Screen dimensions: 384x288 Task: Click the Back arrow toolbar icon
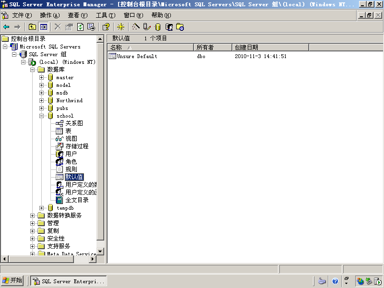pyautogui.click(x=6, y=27)
